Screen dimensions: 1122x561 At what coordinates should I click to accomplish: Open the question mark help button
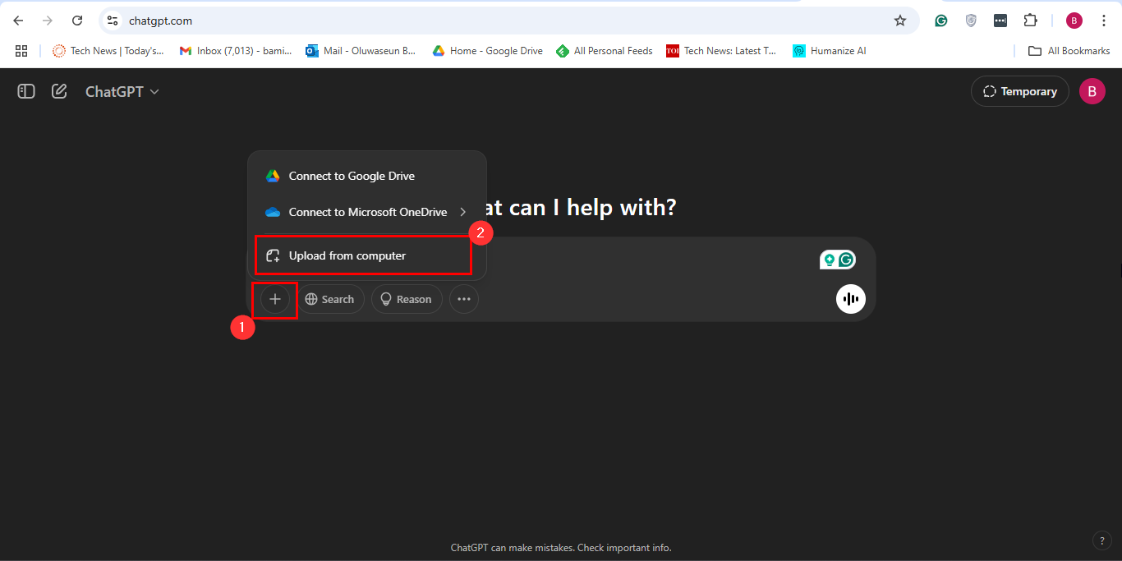[1102, 540]
